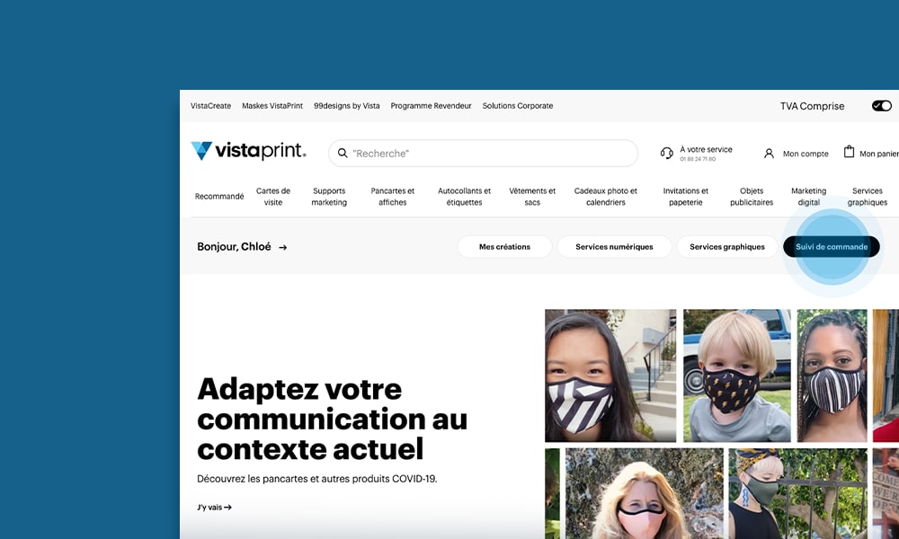Screen dimensions: 899x539
Task: Click the Mon panier label
Action: pos(879,155)
